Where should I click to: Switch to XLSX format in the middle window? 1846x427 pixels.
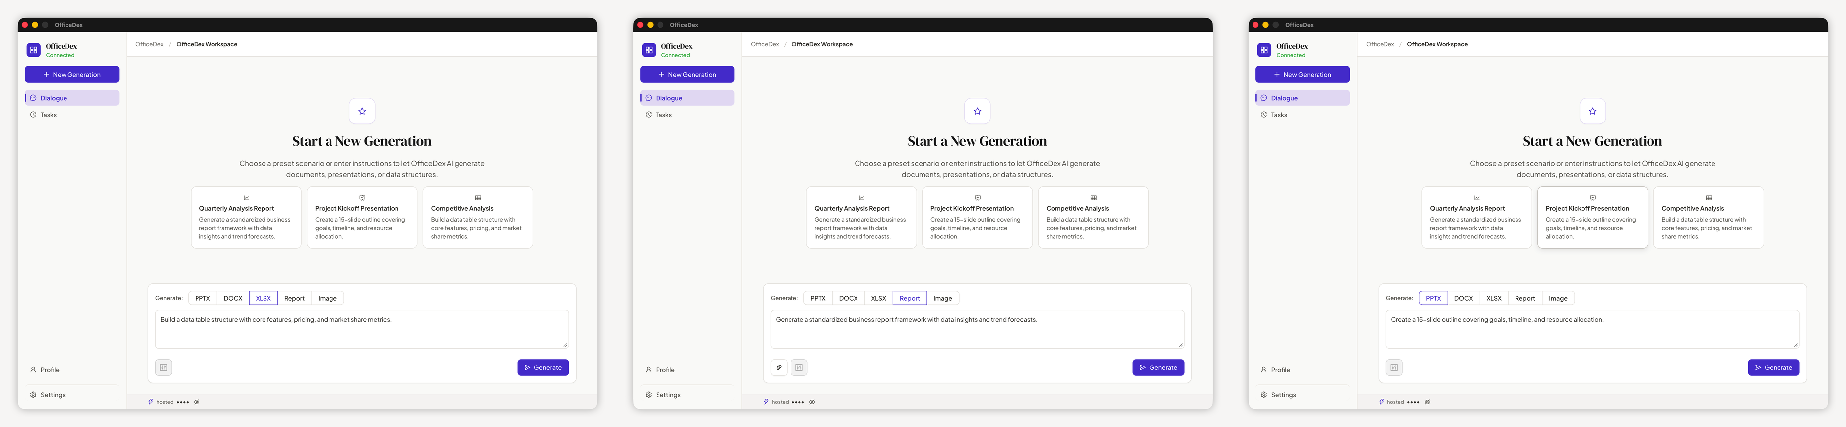click(x=878, y=298)
